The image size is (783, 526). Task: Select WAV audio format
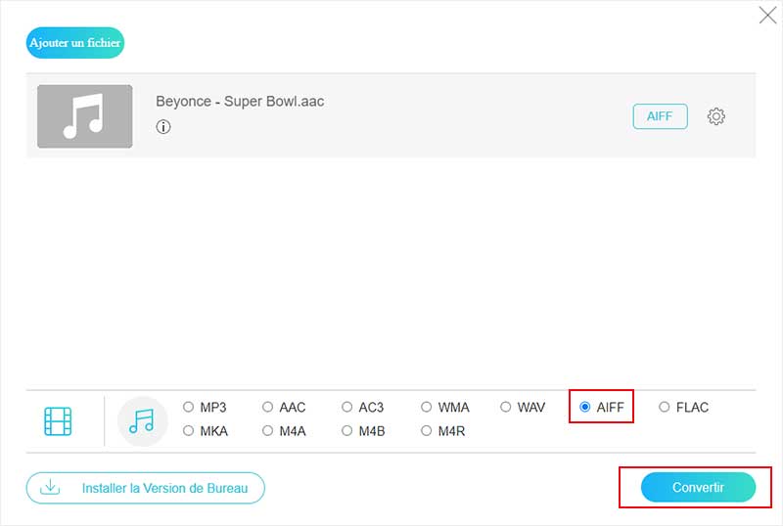[506, 407]
